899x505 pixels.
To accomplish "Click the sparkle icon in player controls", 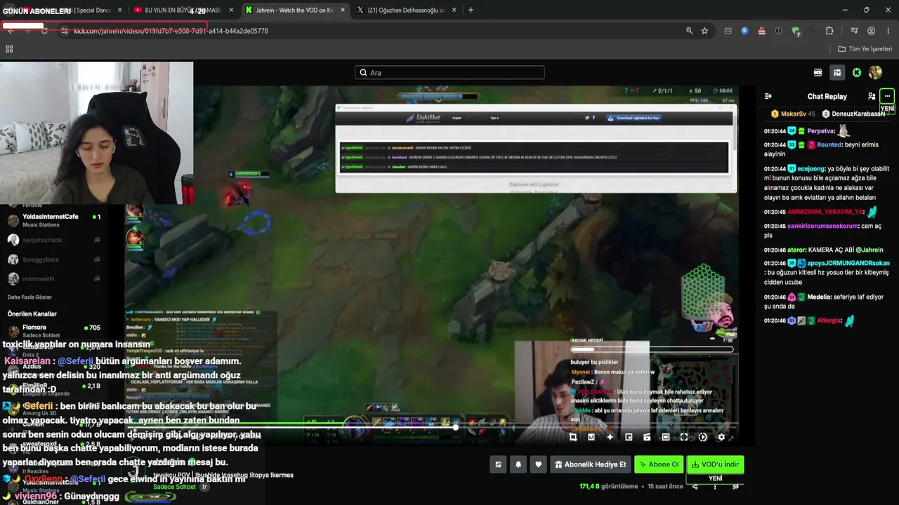I will (610, 437).
